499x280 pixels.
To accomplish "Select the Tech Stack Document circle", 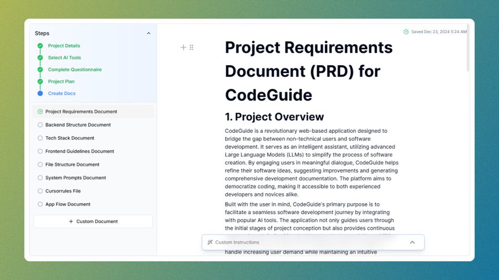I will pyautogui.click(x=40, y=138).
